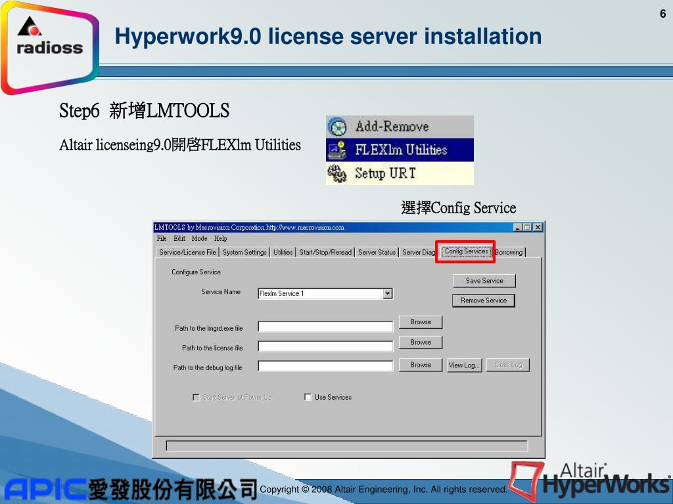Screen dimensions: 673x504
Task: Click the 'Configure Service' heading text
Action: (196, 272)
